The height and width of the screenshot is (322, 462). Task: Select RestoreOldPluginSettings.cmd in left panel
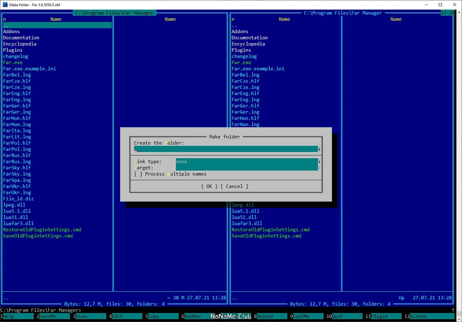click(x=42, y=230)
